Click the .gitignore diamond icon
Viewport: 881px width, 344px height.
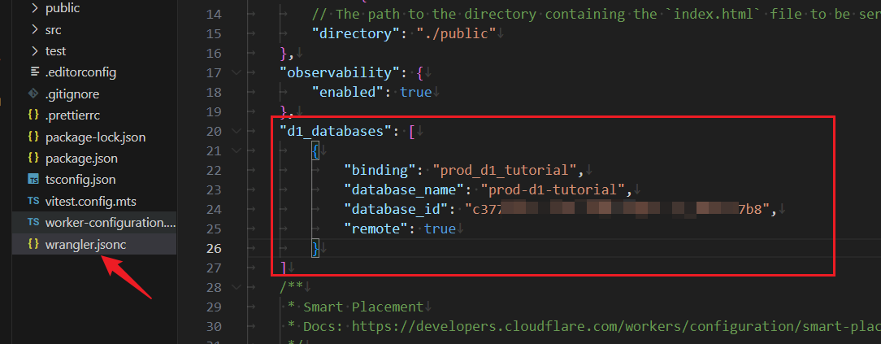[34, 94]
